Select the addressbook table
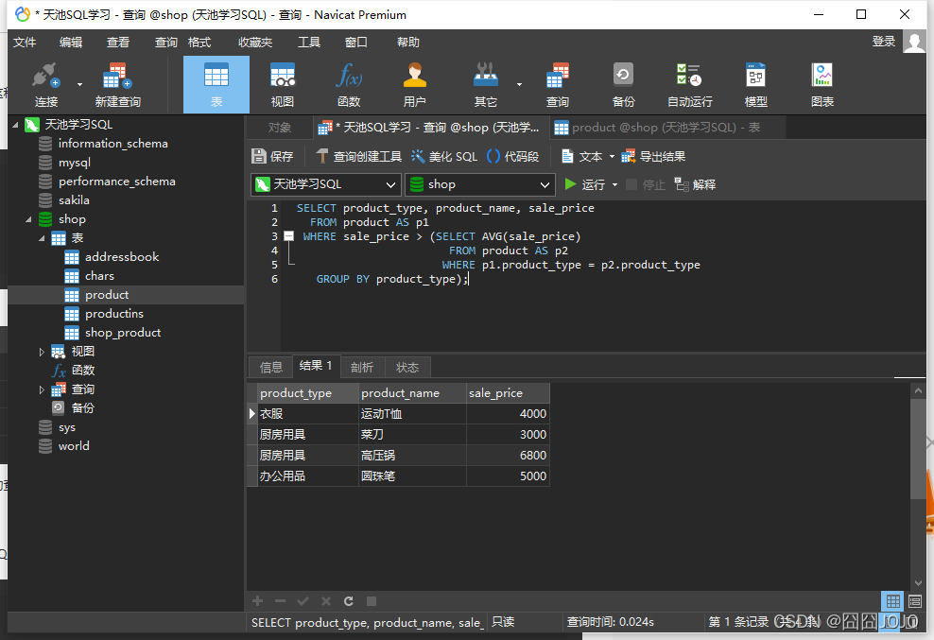 [x=122, y=257]
